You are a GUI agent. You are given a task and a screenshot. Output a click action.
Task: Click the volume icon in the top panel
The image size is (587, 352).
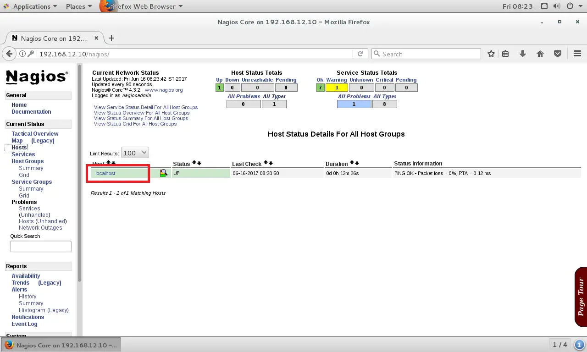(555, 6)
